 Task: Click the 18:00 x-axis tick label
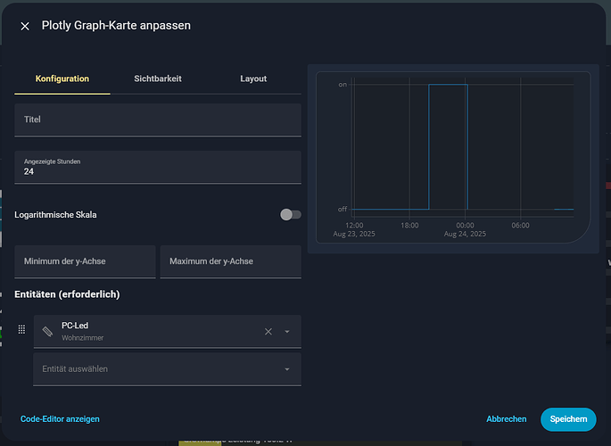pos(409,226)
